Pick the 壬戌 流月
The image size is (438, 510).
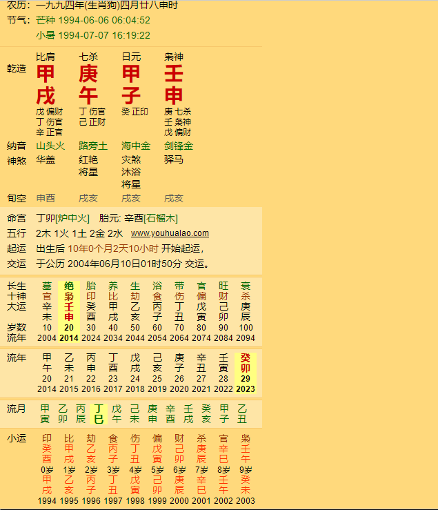coord(188,413)
